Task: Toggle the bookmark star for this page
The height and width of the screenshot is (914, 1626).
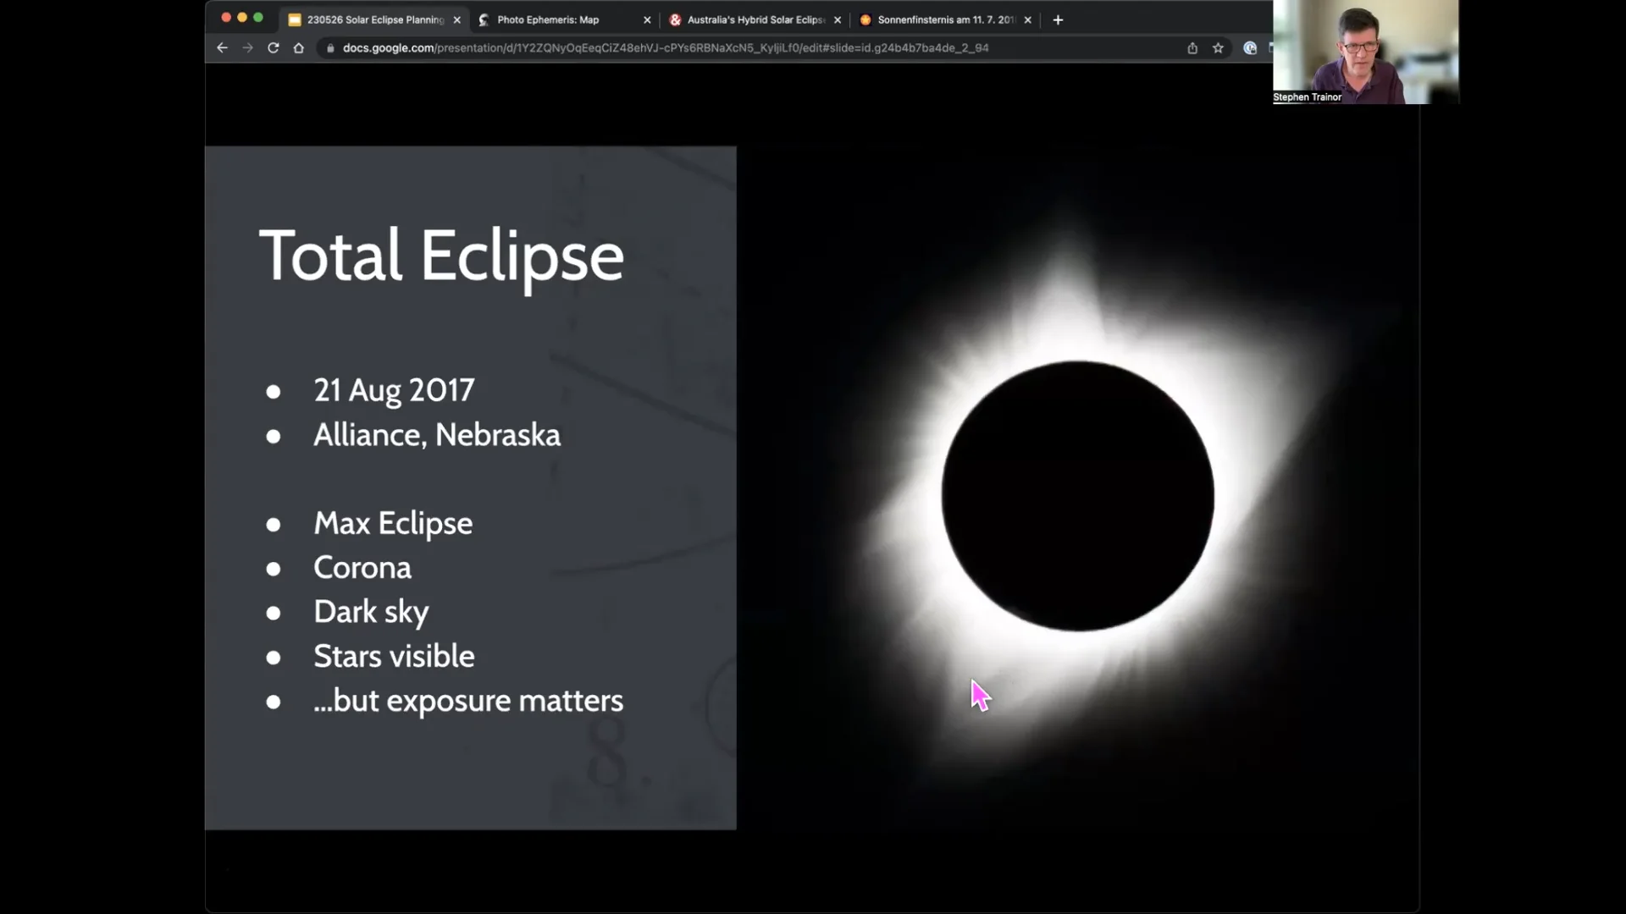Action: [x=1219, y=48]
